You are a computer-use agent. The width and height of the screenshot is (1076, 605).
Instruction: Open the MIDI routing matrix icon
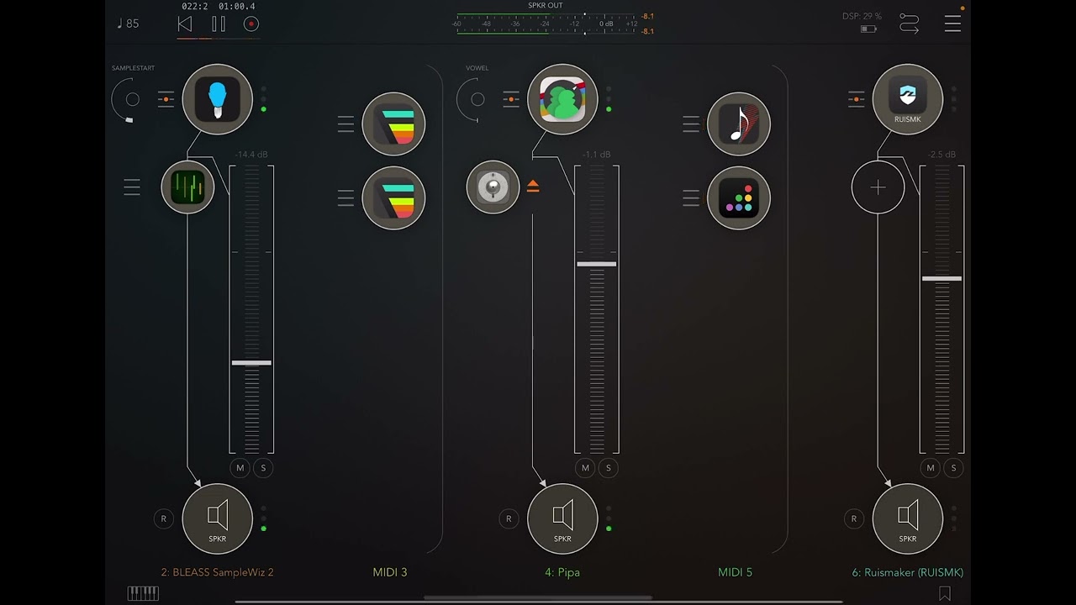coord(909,24)
